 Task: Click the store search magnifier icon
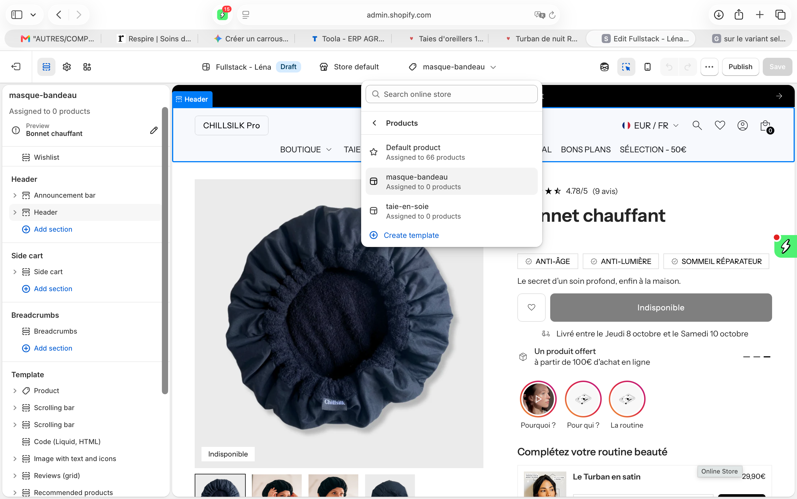pyautogui.click(x=697, y=125)
